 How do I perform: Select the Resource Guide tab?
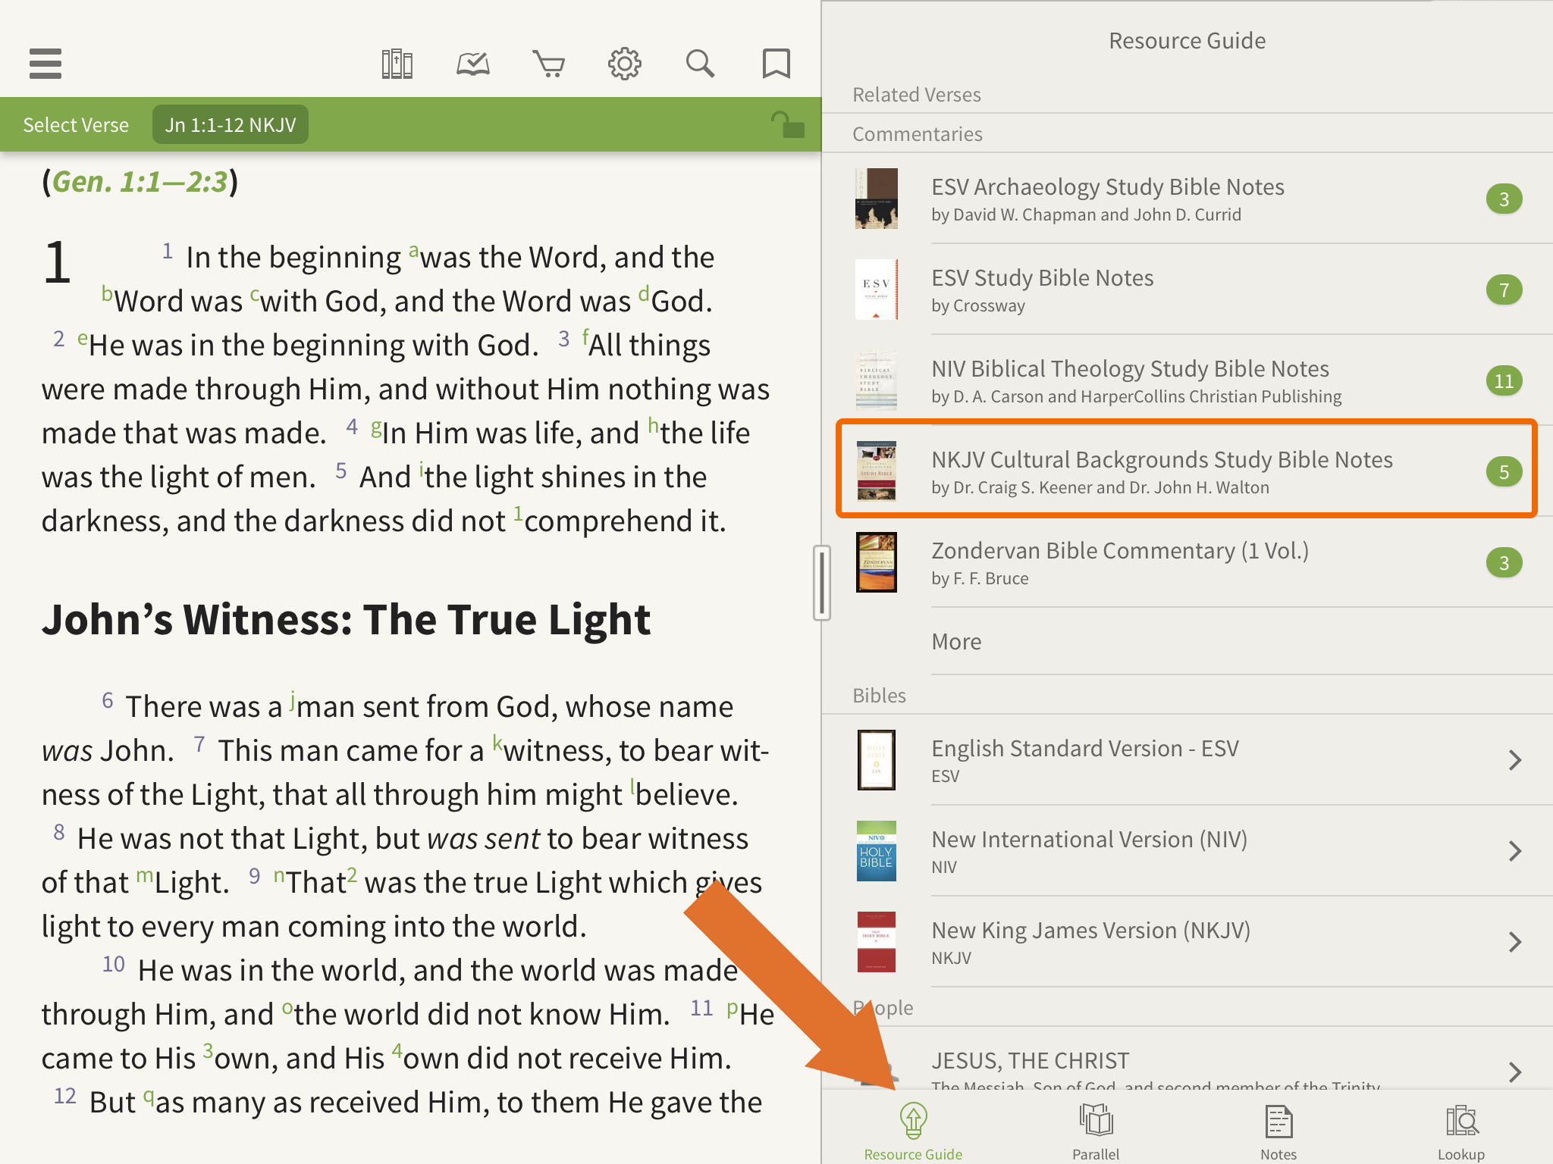point(913,1130)
